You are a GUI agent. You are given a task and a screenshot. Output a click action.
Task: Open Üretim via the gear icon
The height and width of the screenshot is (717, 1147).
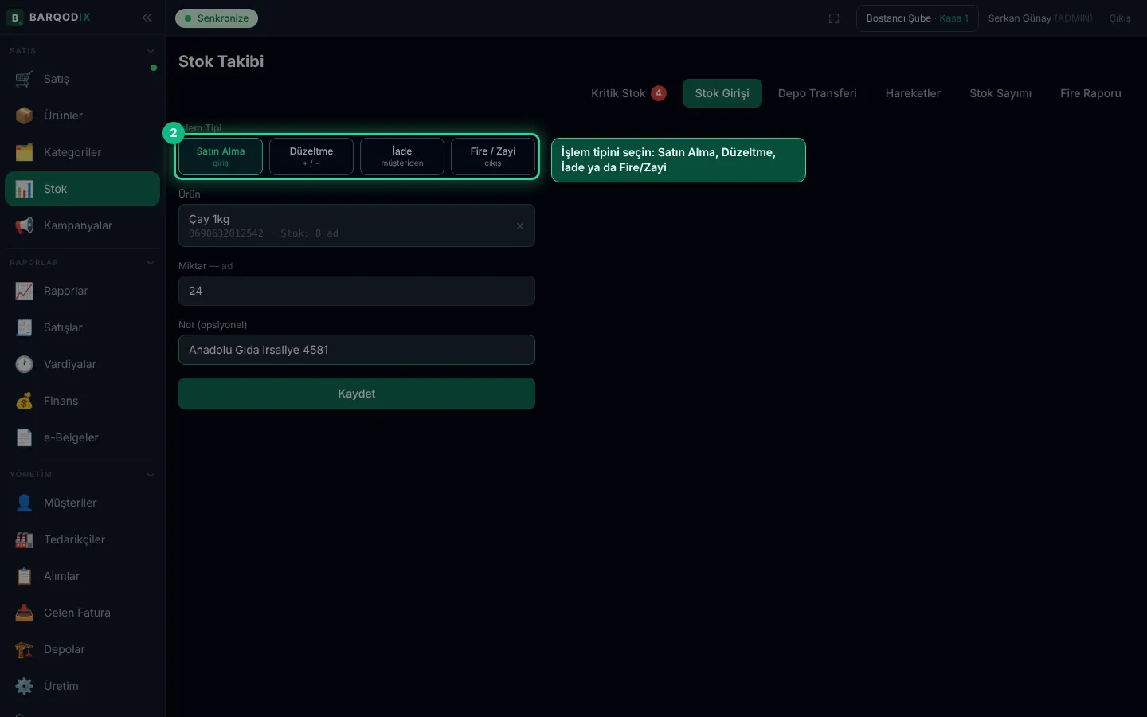(24, 686)
